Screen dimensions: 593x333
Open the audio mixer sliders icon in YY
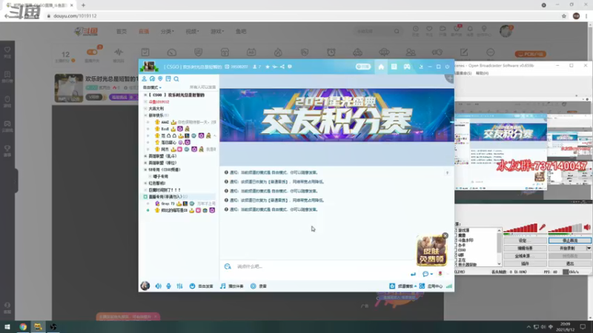pos(179,286)
